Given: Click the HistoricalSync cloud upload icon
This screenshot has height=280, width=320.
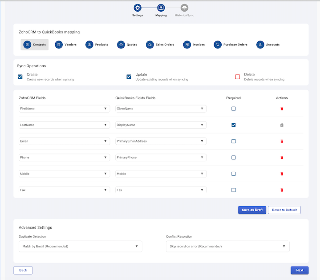Looking at the screenshot, I should pos(184,8).
